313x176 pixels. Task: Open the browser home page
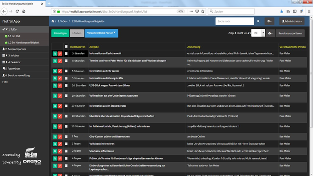pyautogui.click(x=24, y=11)
